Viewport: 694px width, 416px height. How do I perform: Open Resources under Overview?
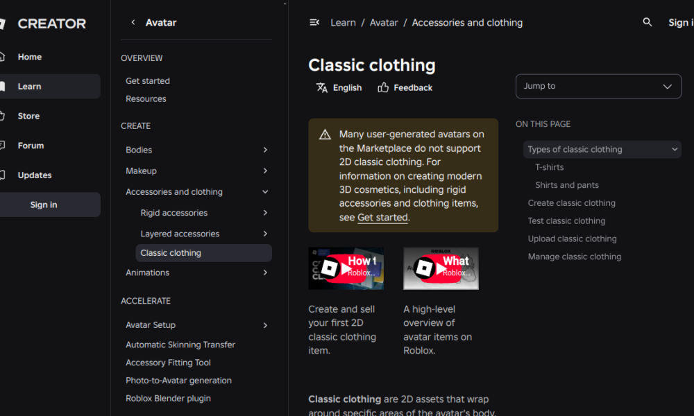pos(146,99)
